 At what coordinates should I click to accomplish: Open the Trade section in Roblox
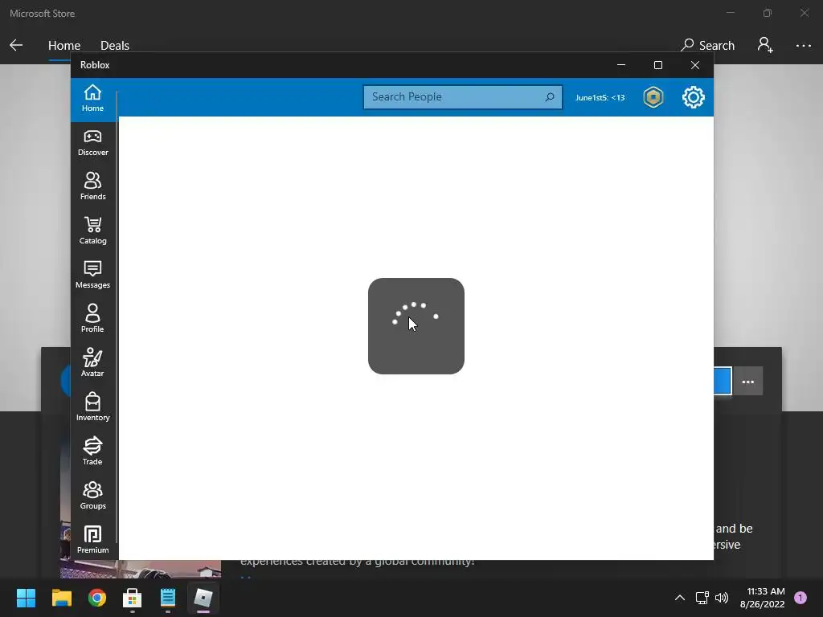pos(93,452)
